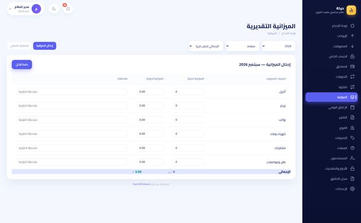Click notes field for مشتريات row

pyautogui.click(x=72, y=148)
